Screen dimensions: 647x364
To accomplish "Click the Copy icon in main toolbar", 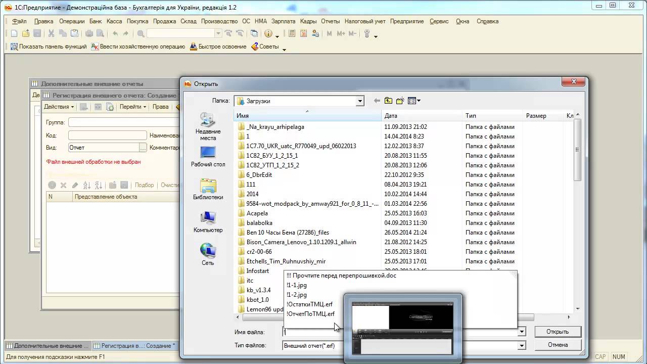I will pos(63,33).
